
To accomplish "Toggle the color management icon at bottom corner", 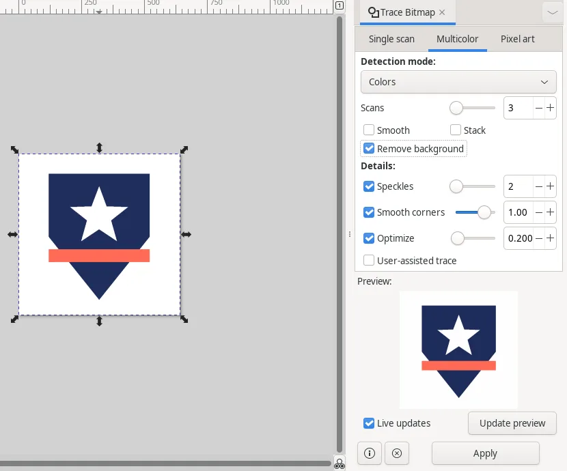I will (x=340, y=463).
